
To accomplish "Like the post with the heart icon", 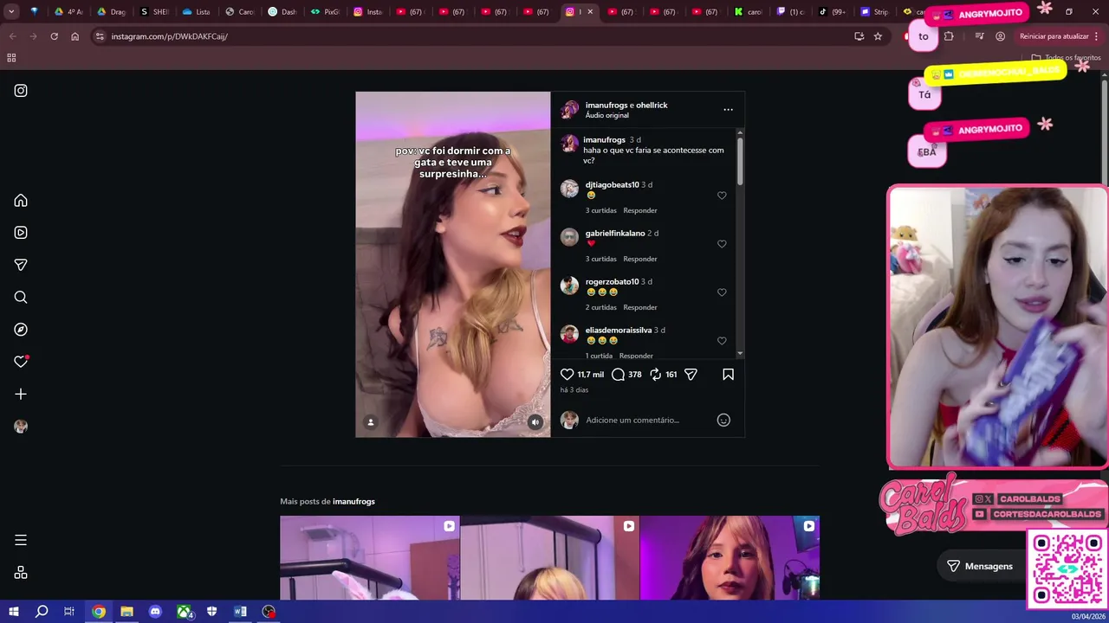I will pyautogui.click(x=567, y=375).
